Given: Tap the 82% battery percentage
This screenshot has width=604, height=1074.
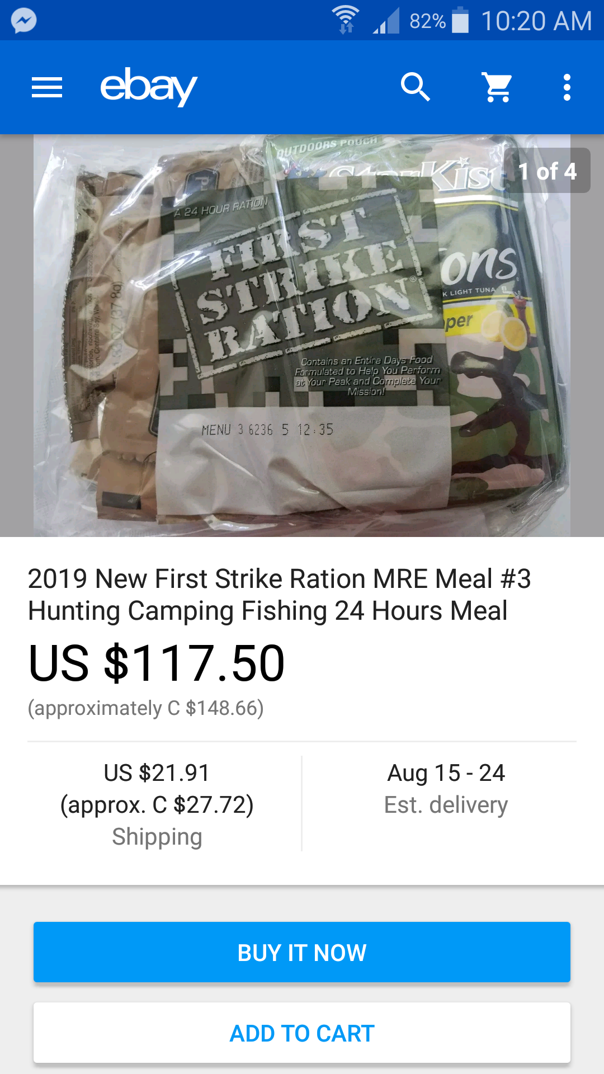Looking at the screenshot, I should [427, 21].
